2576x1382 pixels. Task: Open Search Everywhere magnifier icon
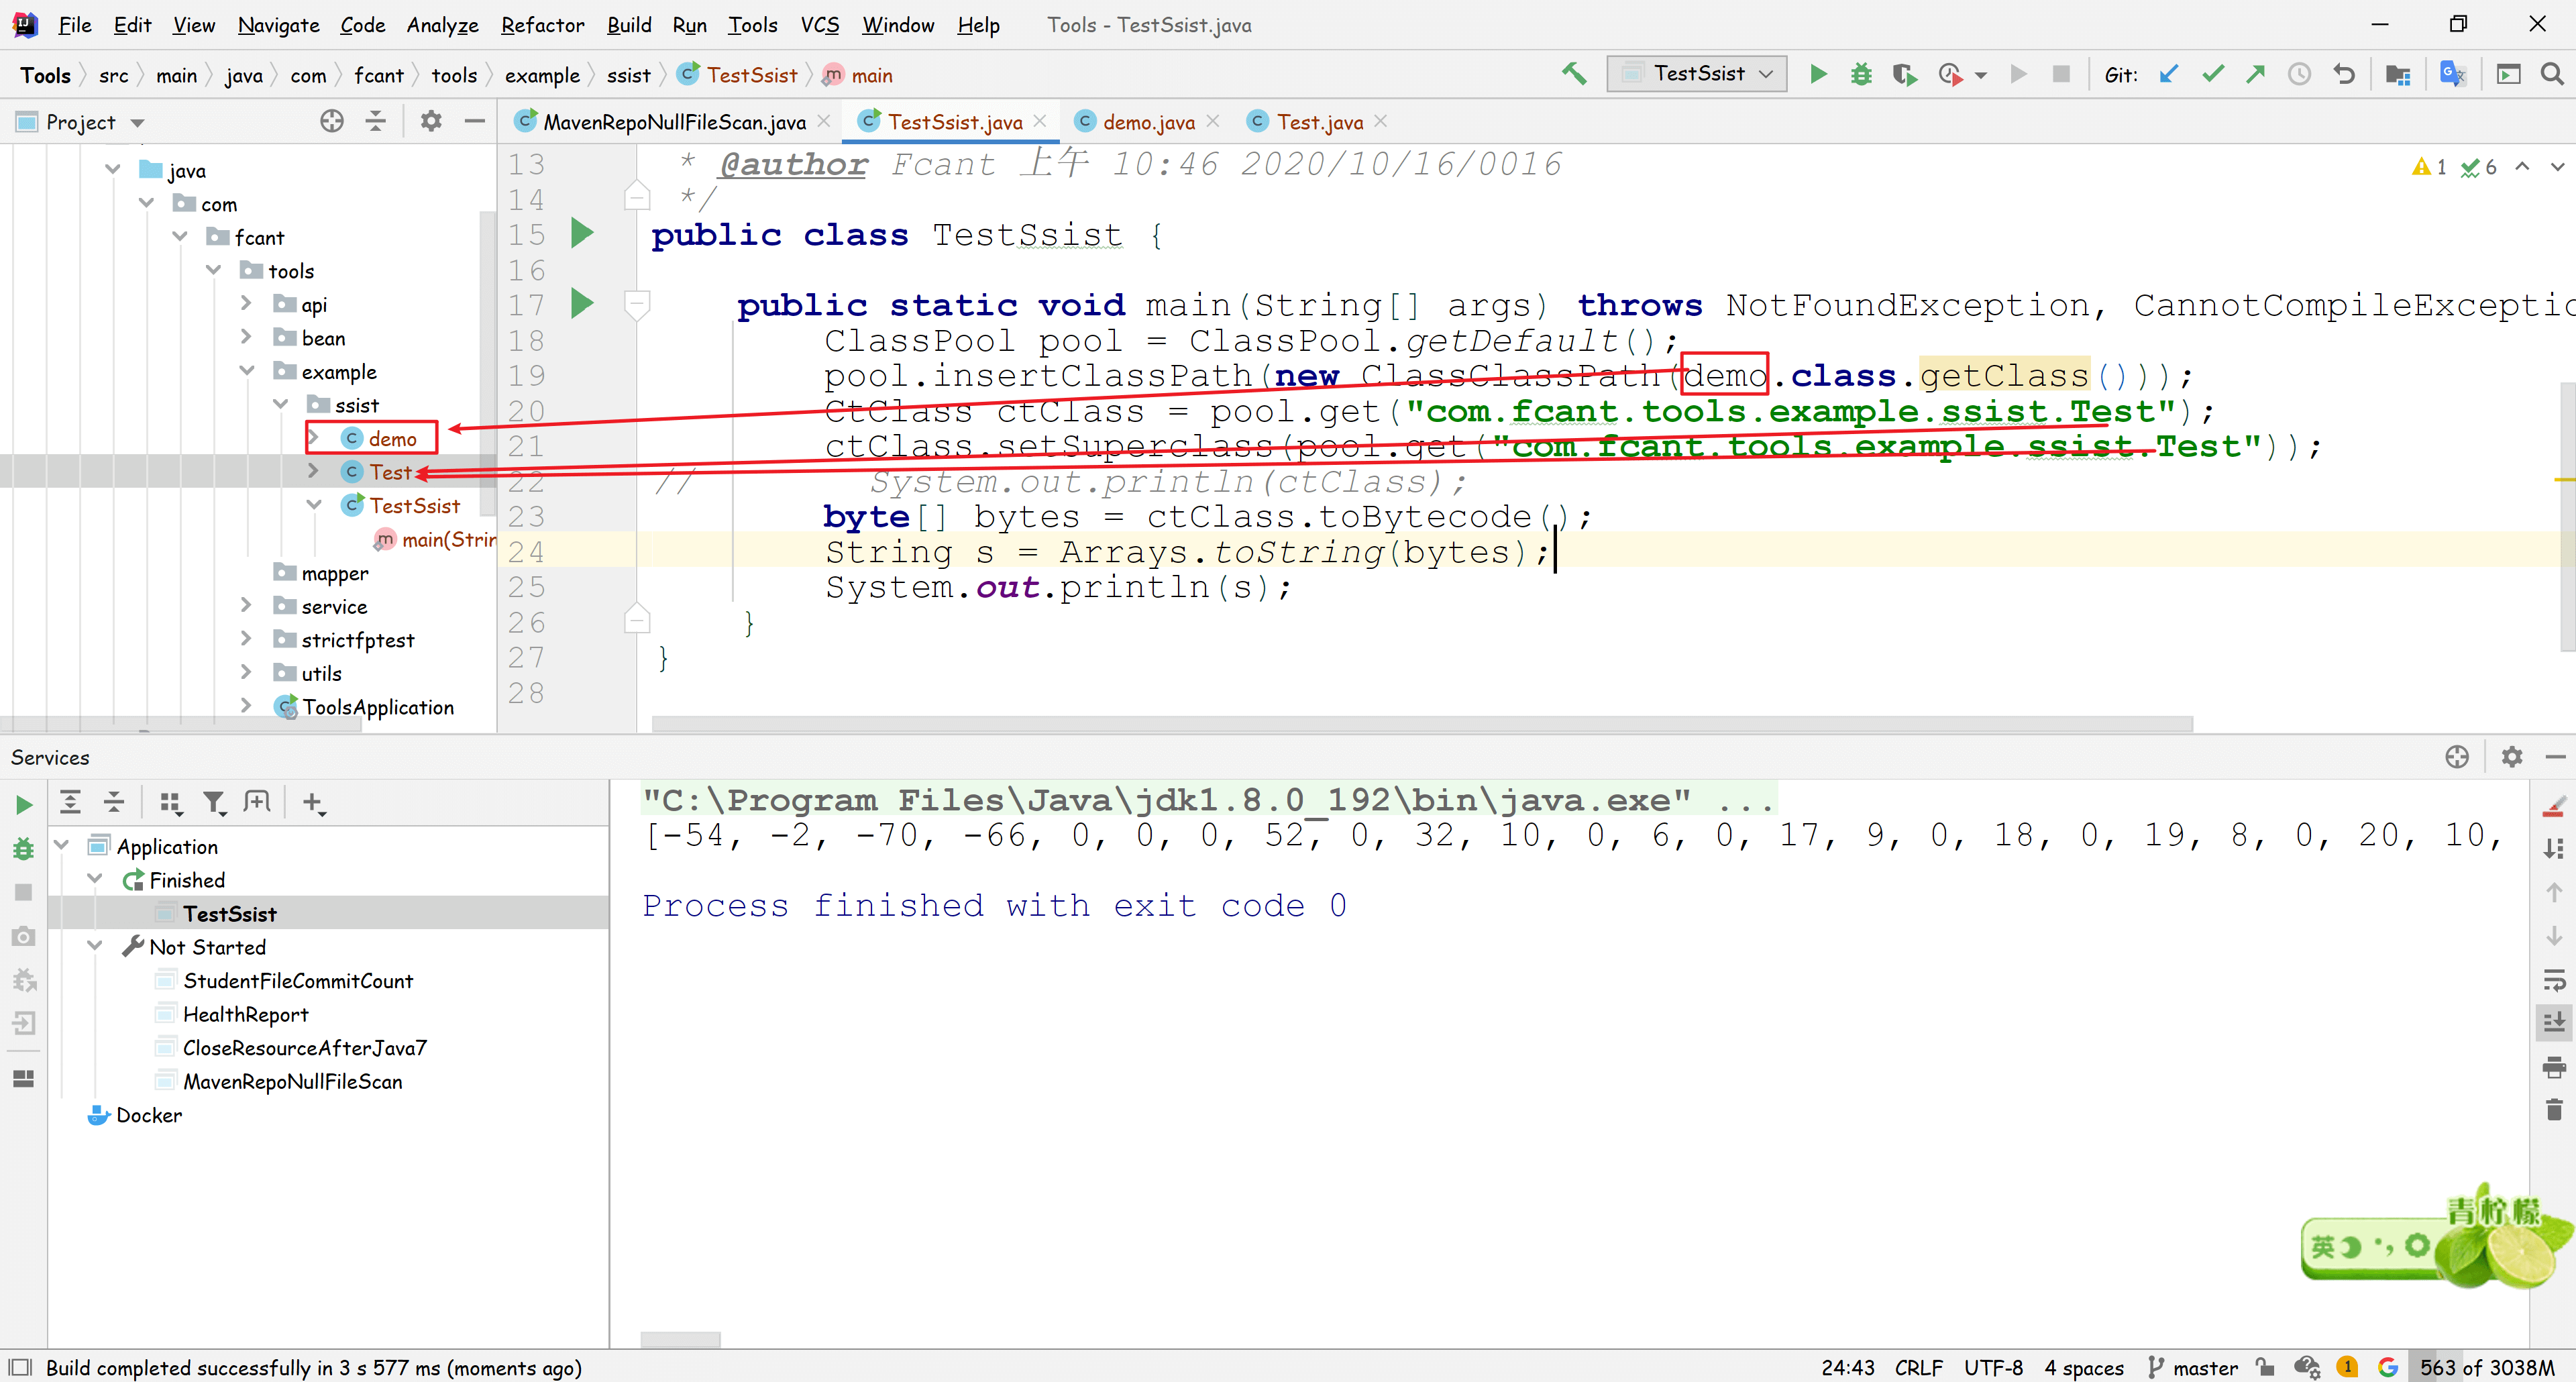[2552, 74]
